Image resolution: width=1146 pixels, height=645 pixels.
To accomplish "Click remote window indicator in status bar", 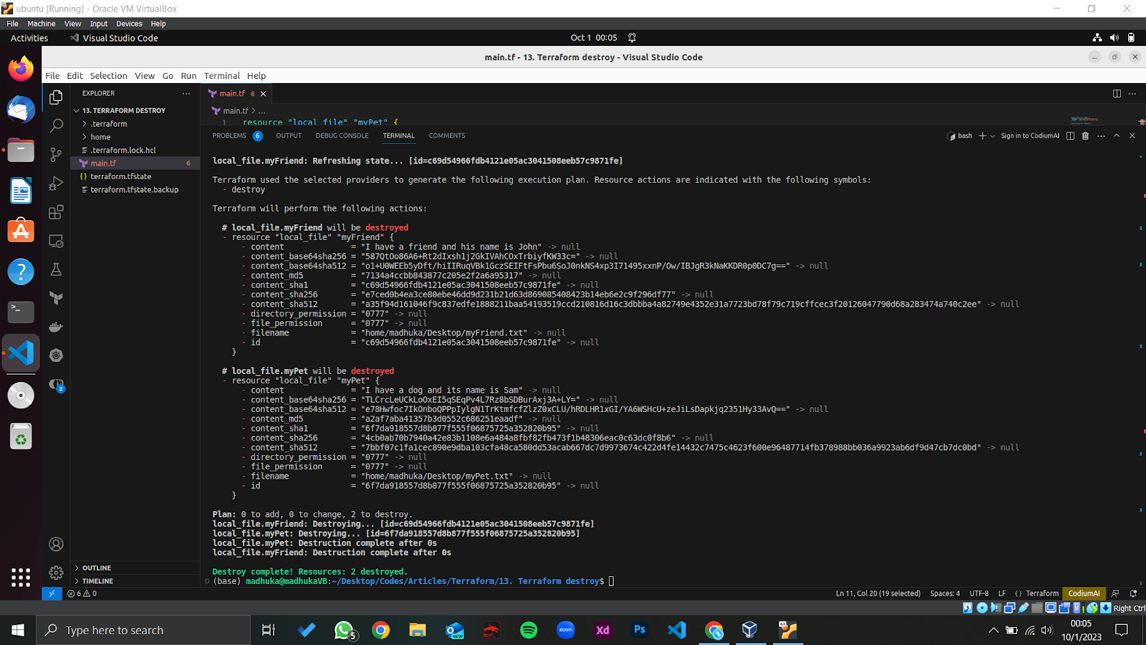I will click(x=52, y=593).
